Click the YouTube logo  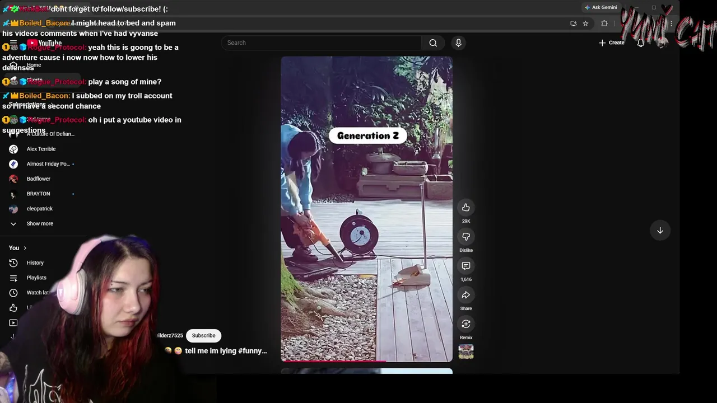(44, 43)
